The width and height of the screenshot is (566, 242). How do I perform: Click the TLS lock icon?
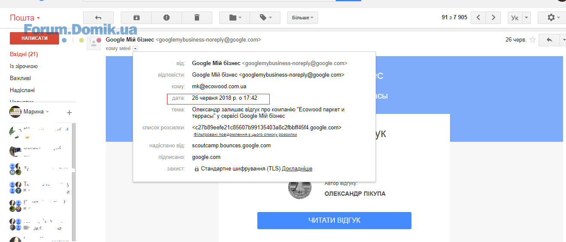coord(197,169)
